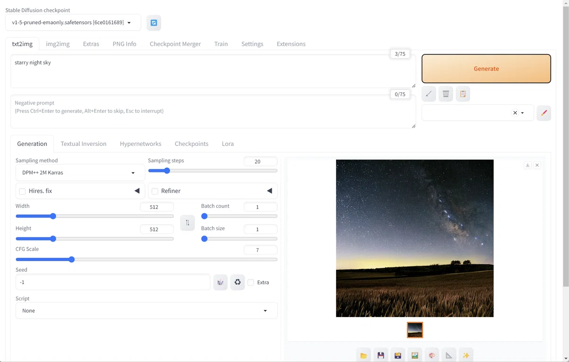The image size is (569, 362).
Task: Open the Script dropdown set to None
Action: [x=147, y=310]
